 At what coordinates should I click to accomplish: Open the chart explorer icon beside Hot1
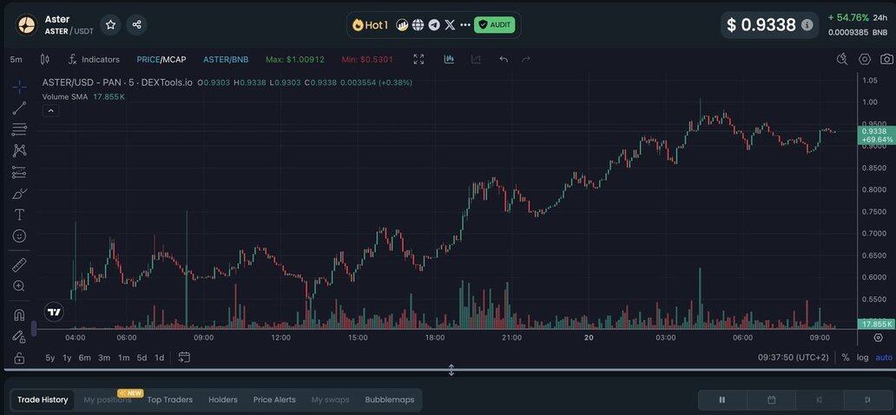tap(402, 25)
